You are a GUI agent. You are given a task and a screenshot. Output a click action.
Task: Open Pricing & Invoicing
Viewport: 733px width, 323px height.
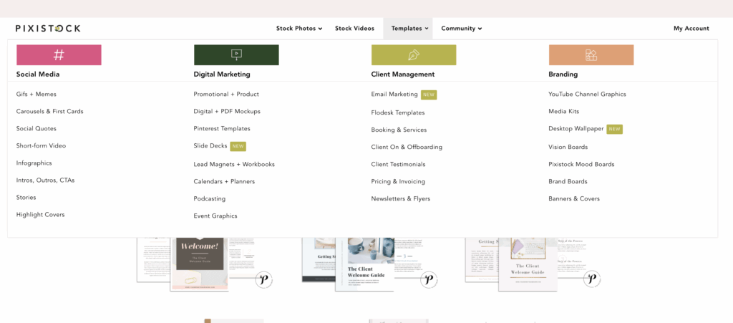click(398, 181)
